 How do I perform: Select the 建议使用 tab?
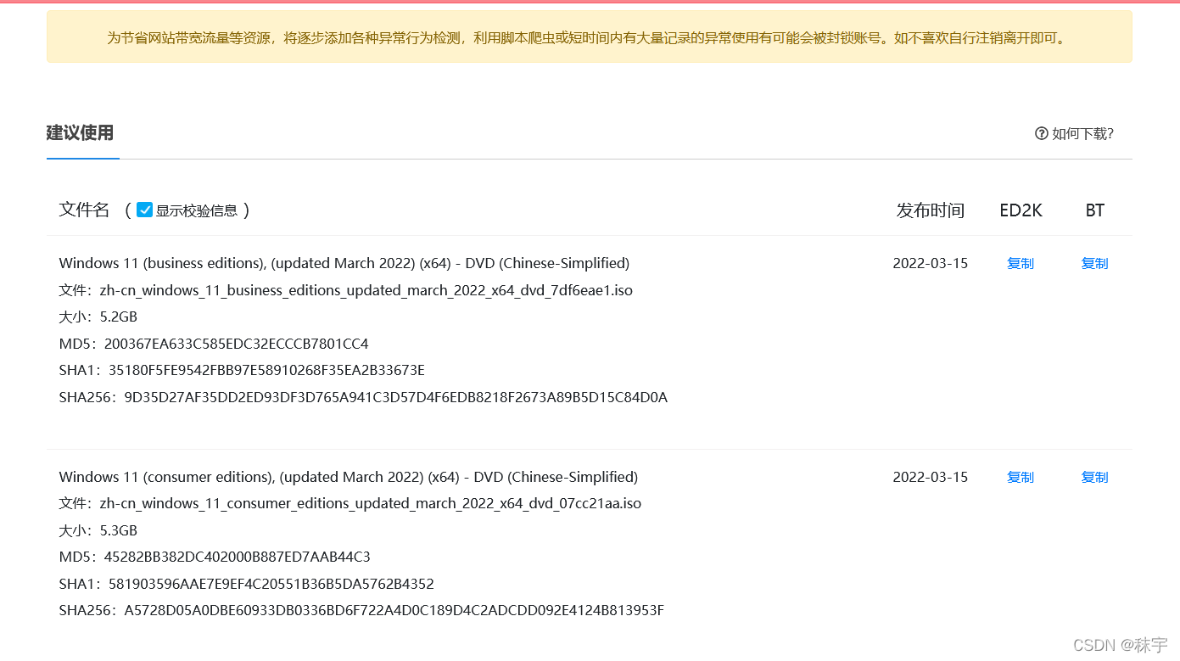point(80,133)
